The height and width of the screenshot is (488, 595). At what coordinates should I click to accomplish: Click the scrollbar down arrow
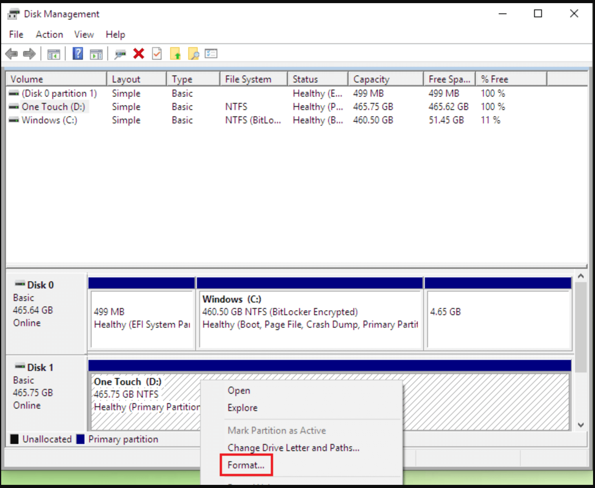(x=581, y=425)
